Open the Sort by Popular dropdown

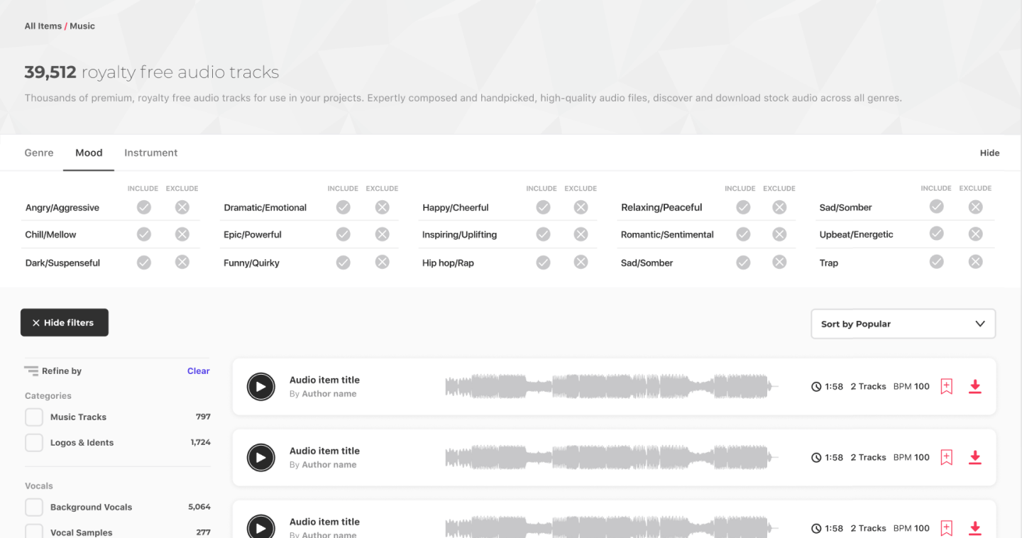point(903,324)
